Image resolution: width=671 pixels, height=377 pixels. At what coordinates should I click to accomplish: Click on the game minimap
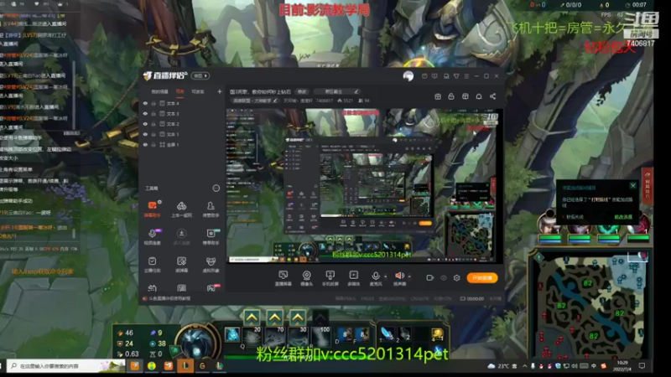(591, 305)
